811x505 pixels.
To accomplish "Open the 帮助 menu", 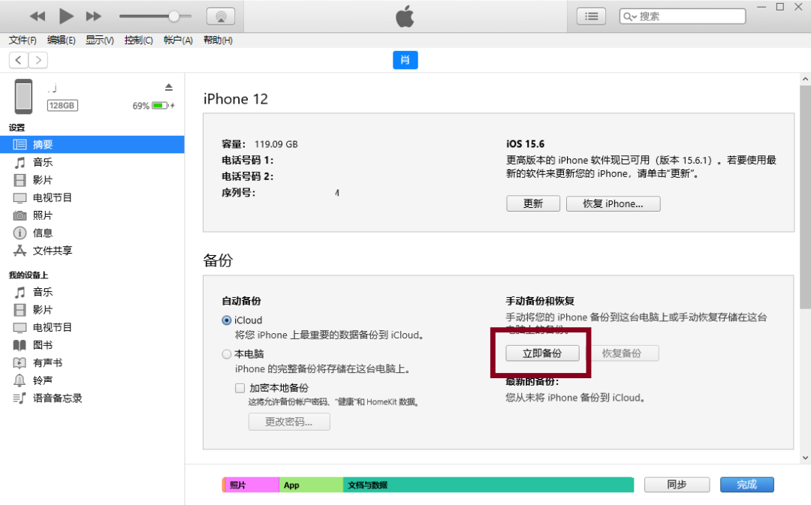I will click(216, 41).
